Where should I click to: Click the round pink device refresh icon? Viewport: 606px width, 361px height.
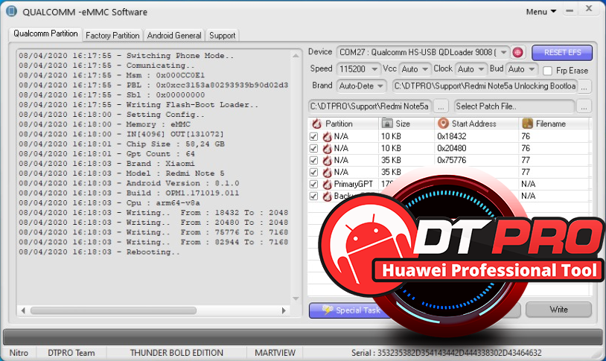[518, 52]
